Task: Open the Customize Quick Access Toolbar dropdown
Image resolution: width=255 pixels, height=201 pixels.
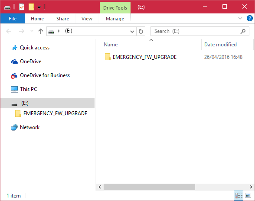Action: click(x=39, y=7)
